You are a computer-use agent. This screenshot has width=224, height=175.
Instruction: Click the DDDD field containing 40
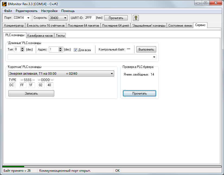point(50,85)
